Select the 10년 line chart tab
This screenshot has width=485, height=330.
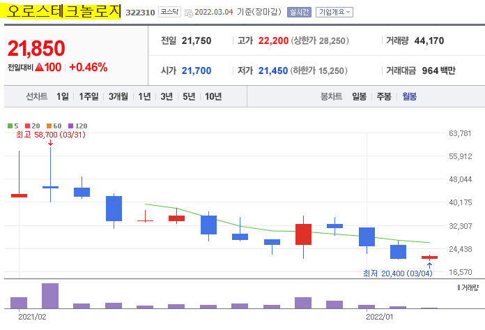click(x=213, y=96)
